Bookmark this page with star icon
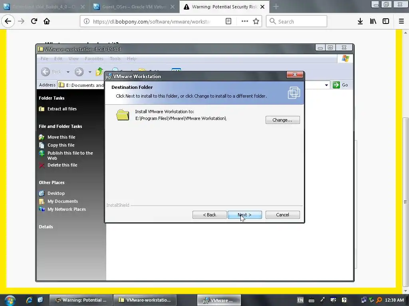 click(x=256, y=22)
